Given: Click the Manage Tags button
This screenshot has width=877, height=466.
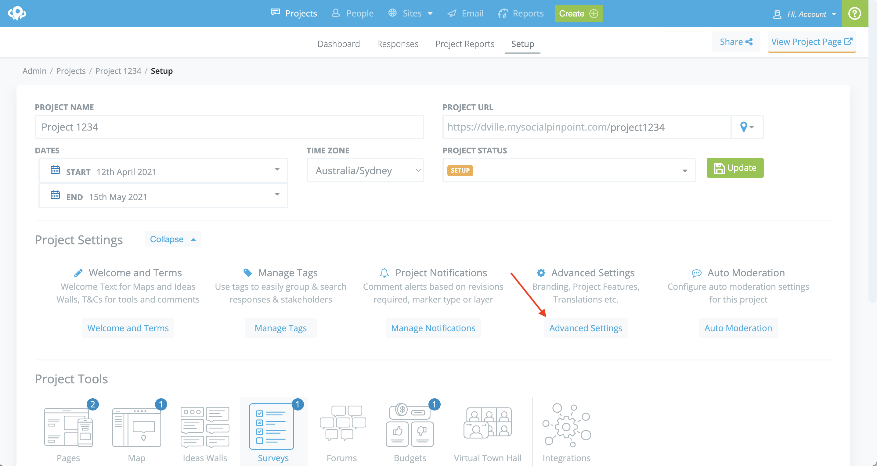Looking at the screenshot, I should (x=280, y=328).
